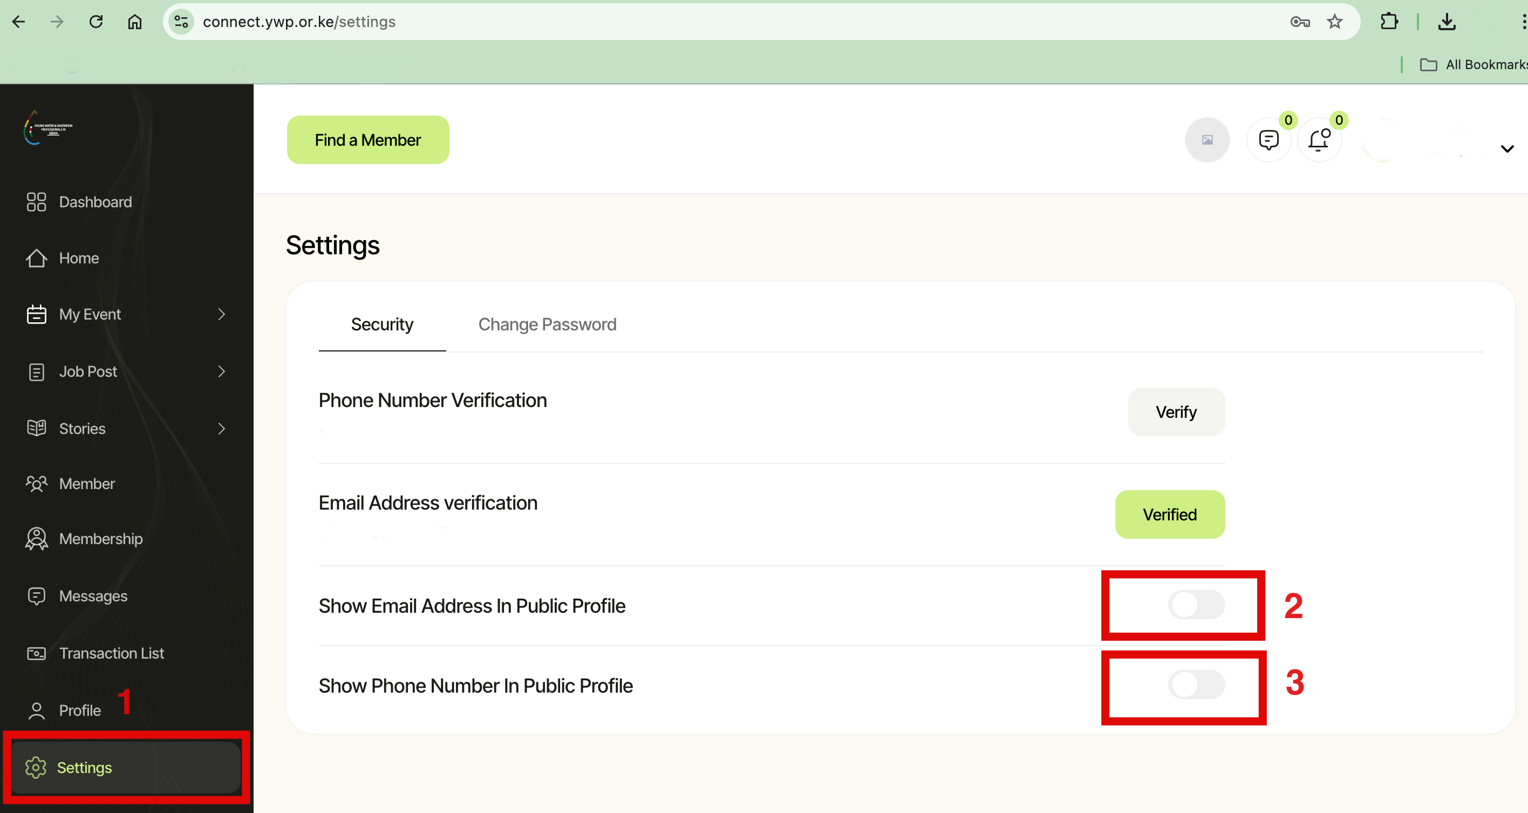Click Verify for phone number verification
1528x813 pixels.
click(1176, 412)
